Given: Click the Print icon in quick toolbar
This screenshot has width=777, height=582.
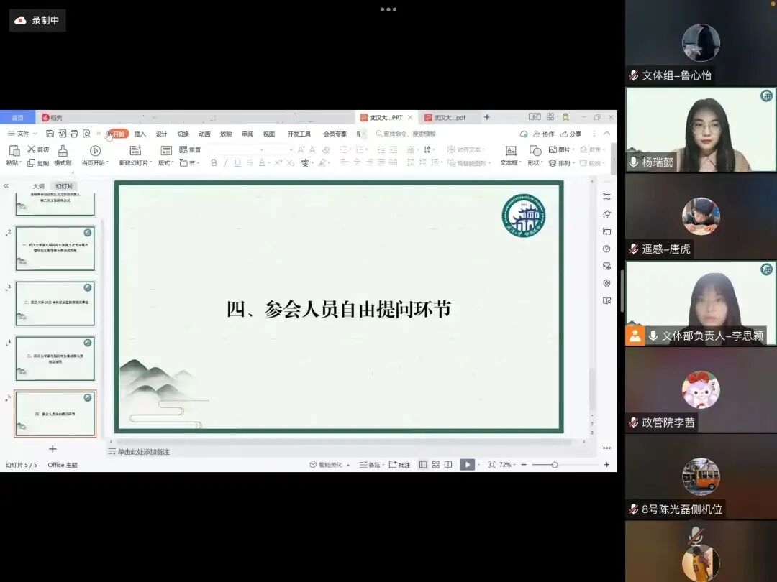Looking at the screenshot, I should [74, 134].
